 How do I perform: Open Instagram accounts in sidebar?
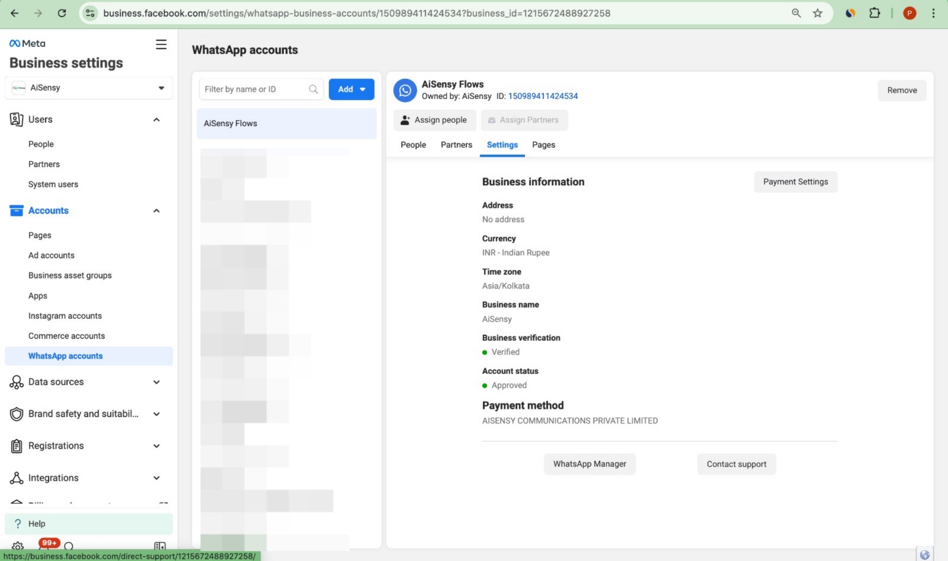pos(65,316)
